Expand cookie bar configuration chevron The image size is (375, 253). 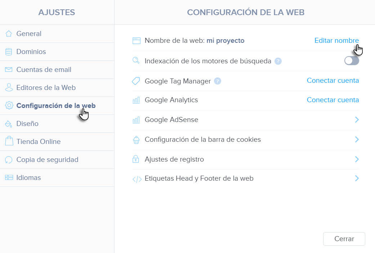click(357, 140)
